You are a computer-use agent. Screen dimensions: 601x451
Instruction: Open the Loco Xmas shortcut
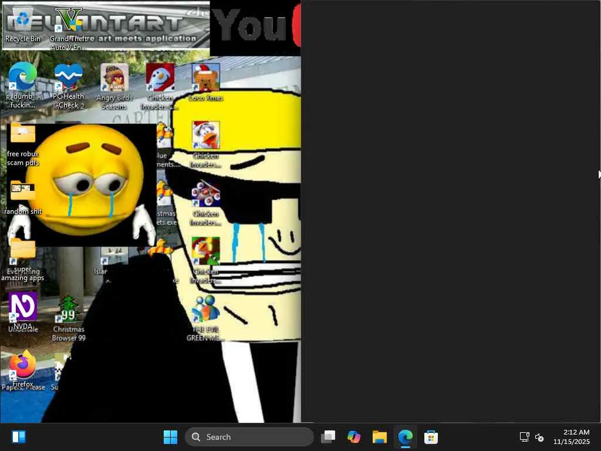pyautogui.click(x=206, y=83)
